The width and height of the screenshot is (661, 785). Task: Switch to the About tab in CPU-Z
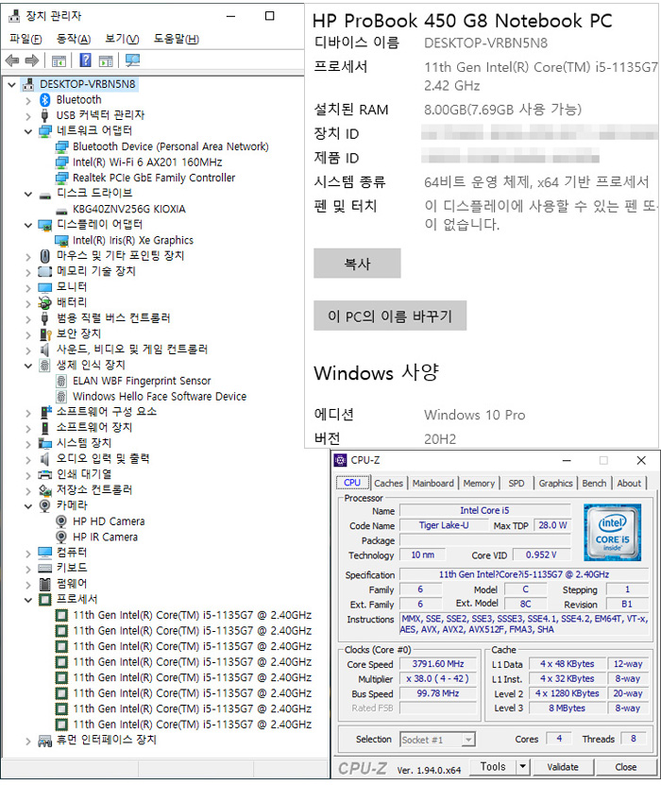point(629,483)
